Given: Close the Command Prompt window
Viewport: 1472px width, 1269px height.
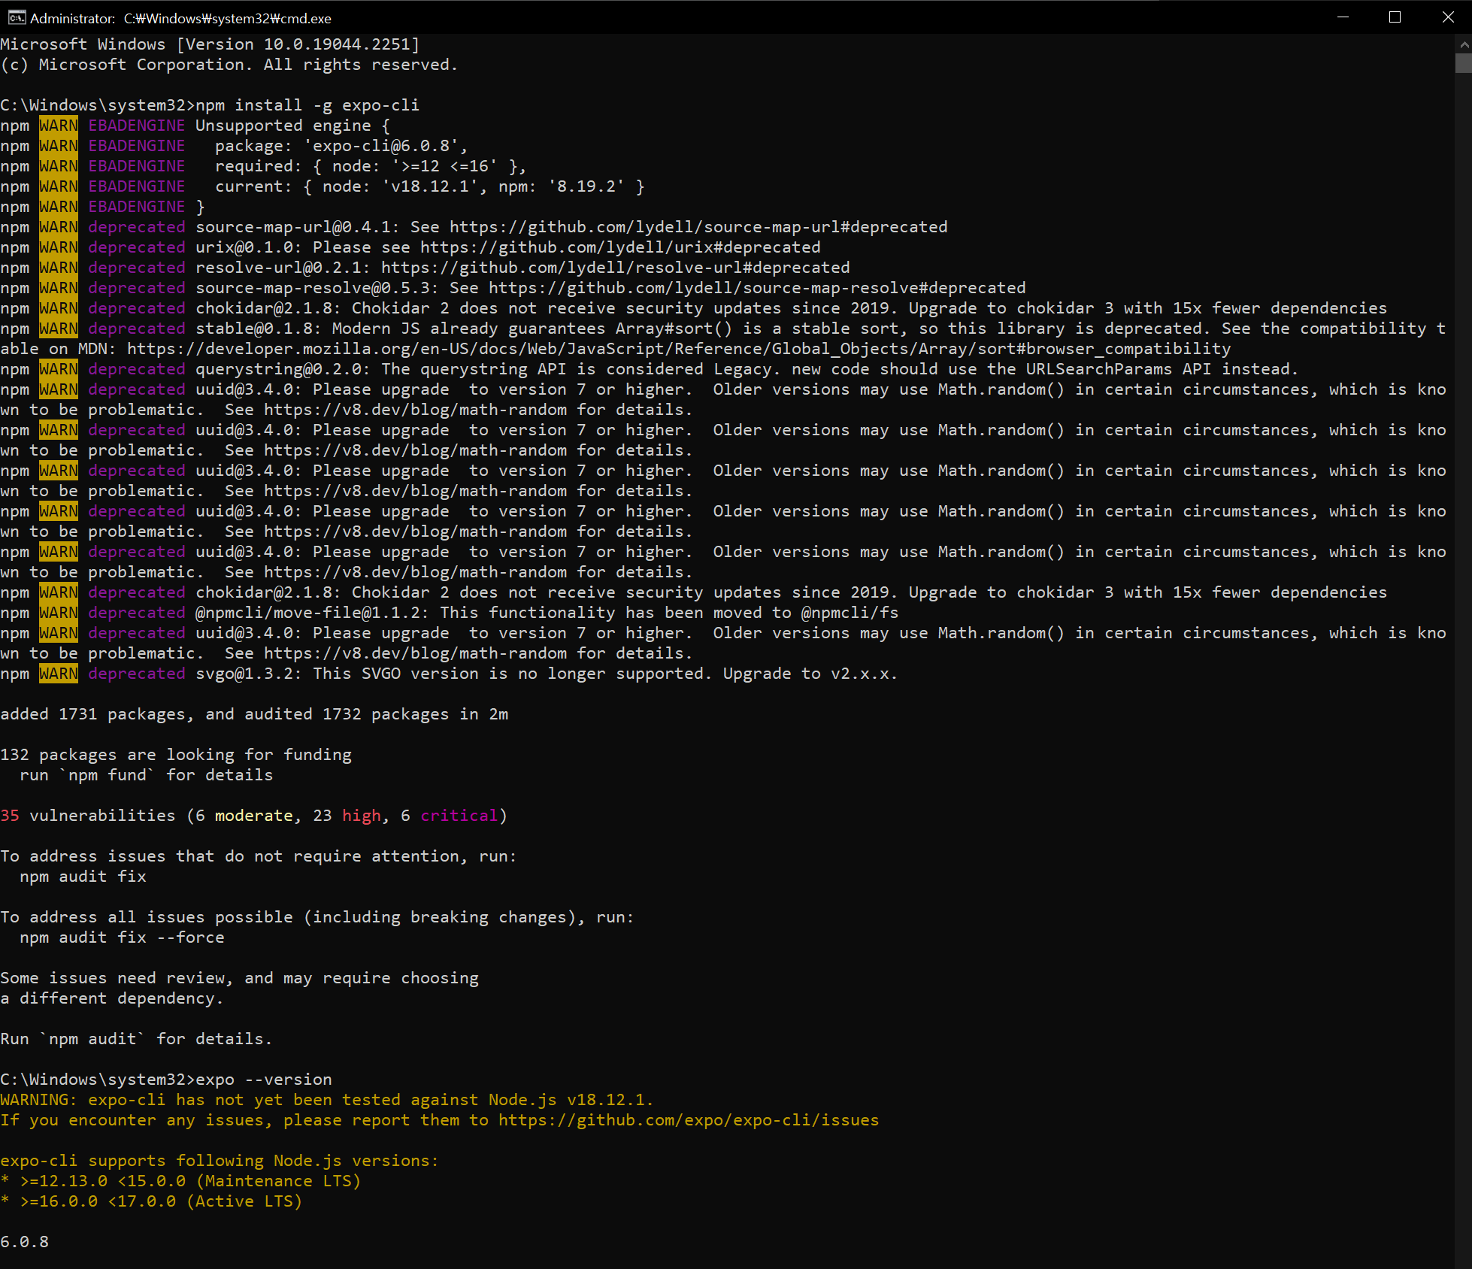Looking at the screenshot, I should [1447, 17].
